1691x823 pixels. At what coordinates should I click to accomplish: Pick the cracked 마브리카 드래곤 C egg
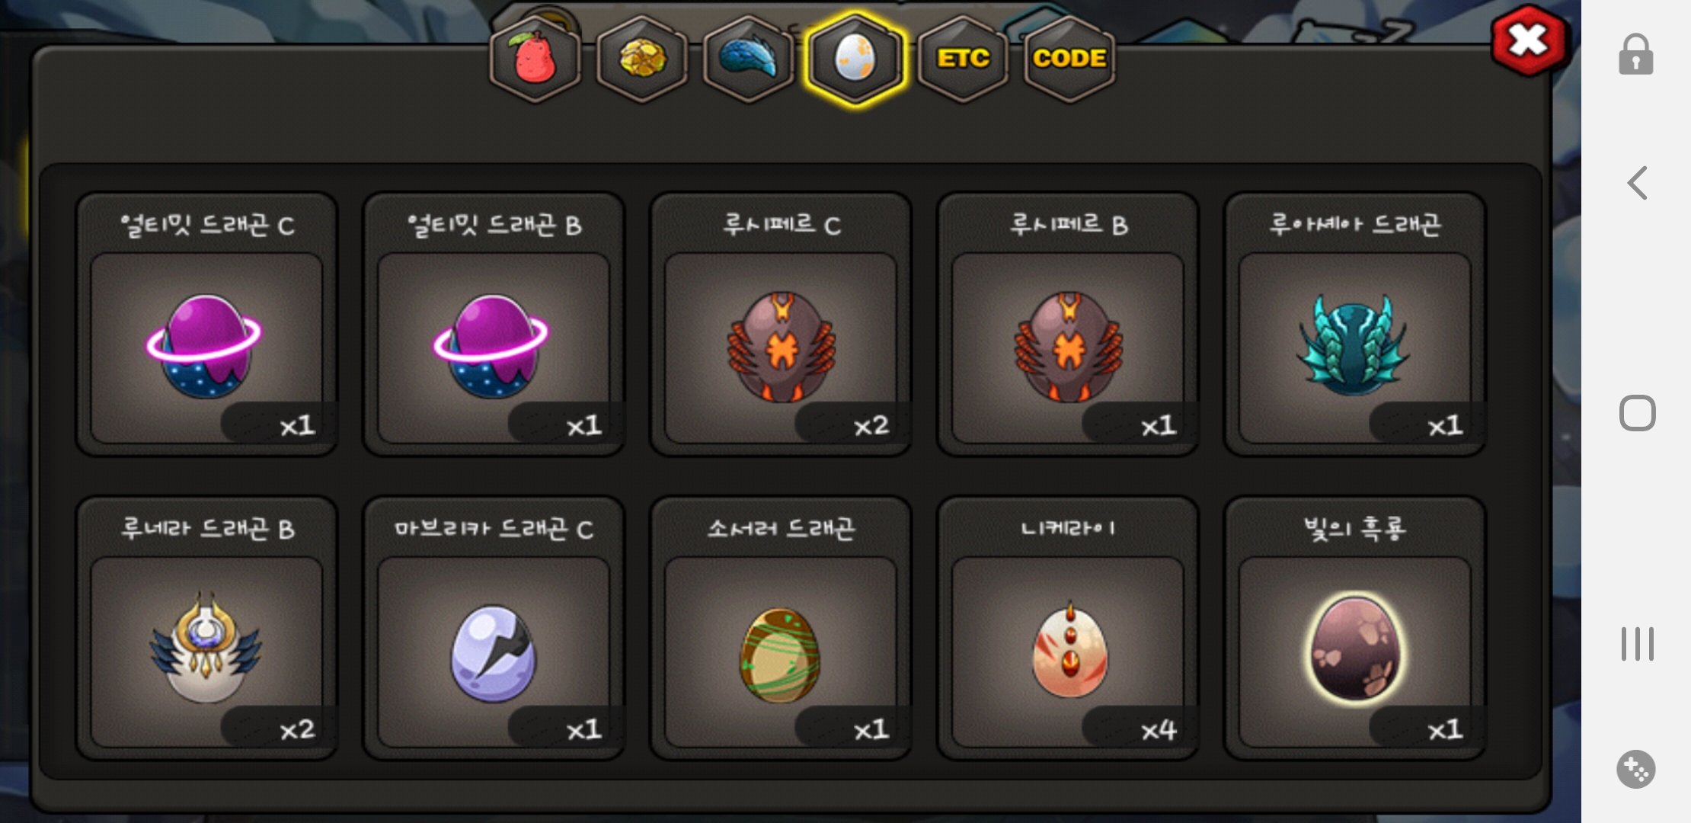[x=494, y=629]
